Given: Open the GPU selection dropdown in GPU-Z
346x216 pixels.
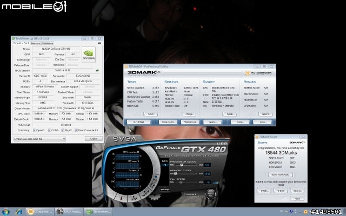Looking at the screenshot, I should pyautogui.click(x=39, y=139).
